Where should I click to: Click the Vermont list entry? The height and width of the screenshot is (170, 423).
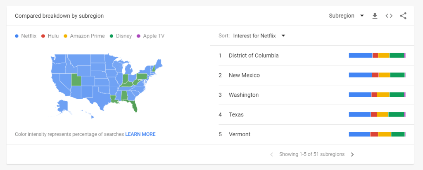tap(240, 135)
